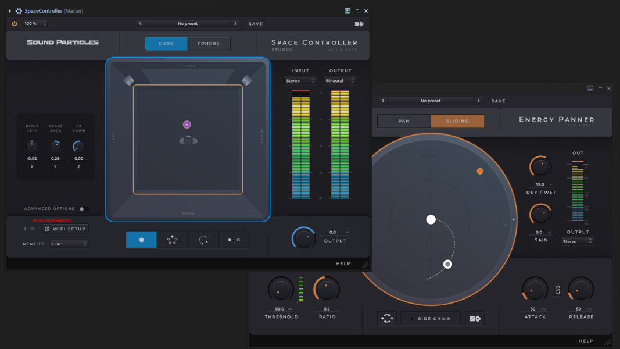Go to previous preset in Energy Panner
Screen dimensions: 620x349
383,101
